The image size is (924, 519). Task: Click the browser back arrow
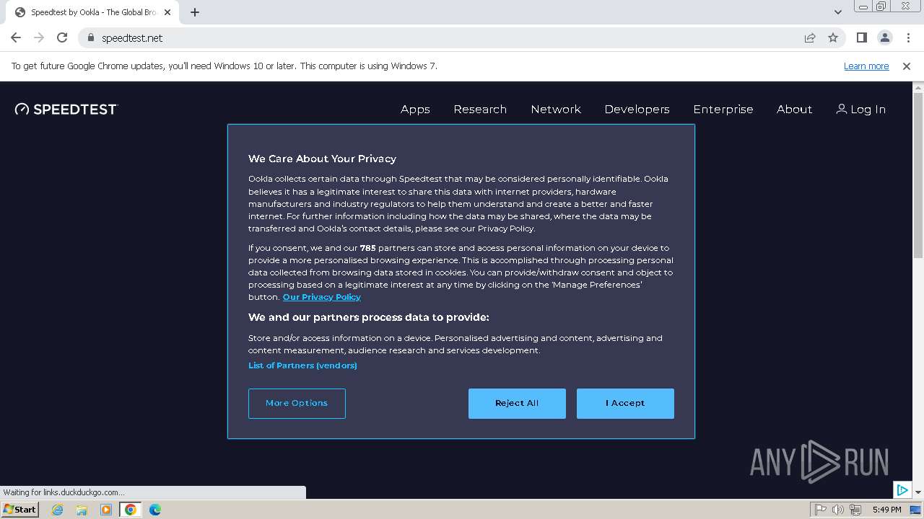tap(16, 37)
